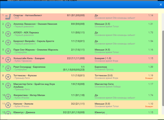The height and width of the screenshot is (120, 164).
Task: Click the Бавария (-1.0) bet selection
Action: pos(106,60)
